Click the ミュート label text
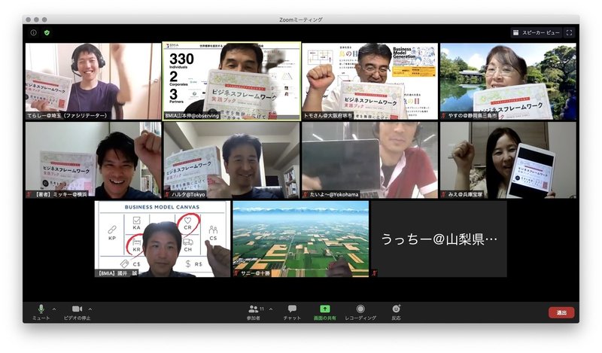The image size is (602, 353). coord(41,318)
